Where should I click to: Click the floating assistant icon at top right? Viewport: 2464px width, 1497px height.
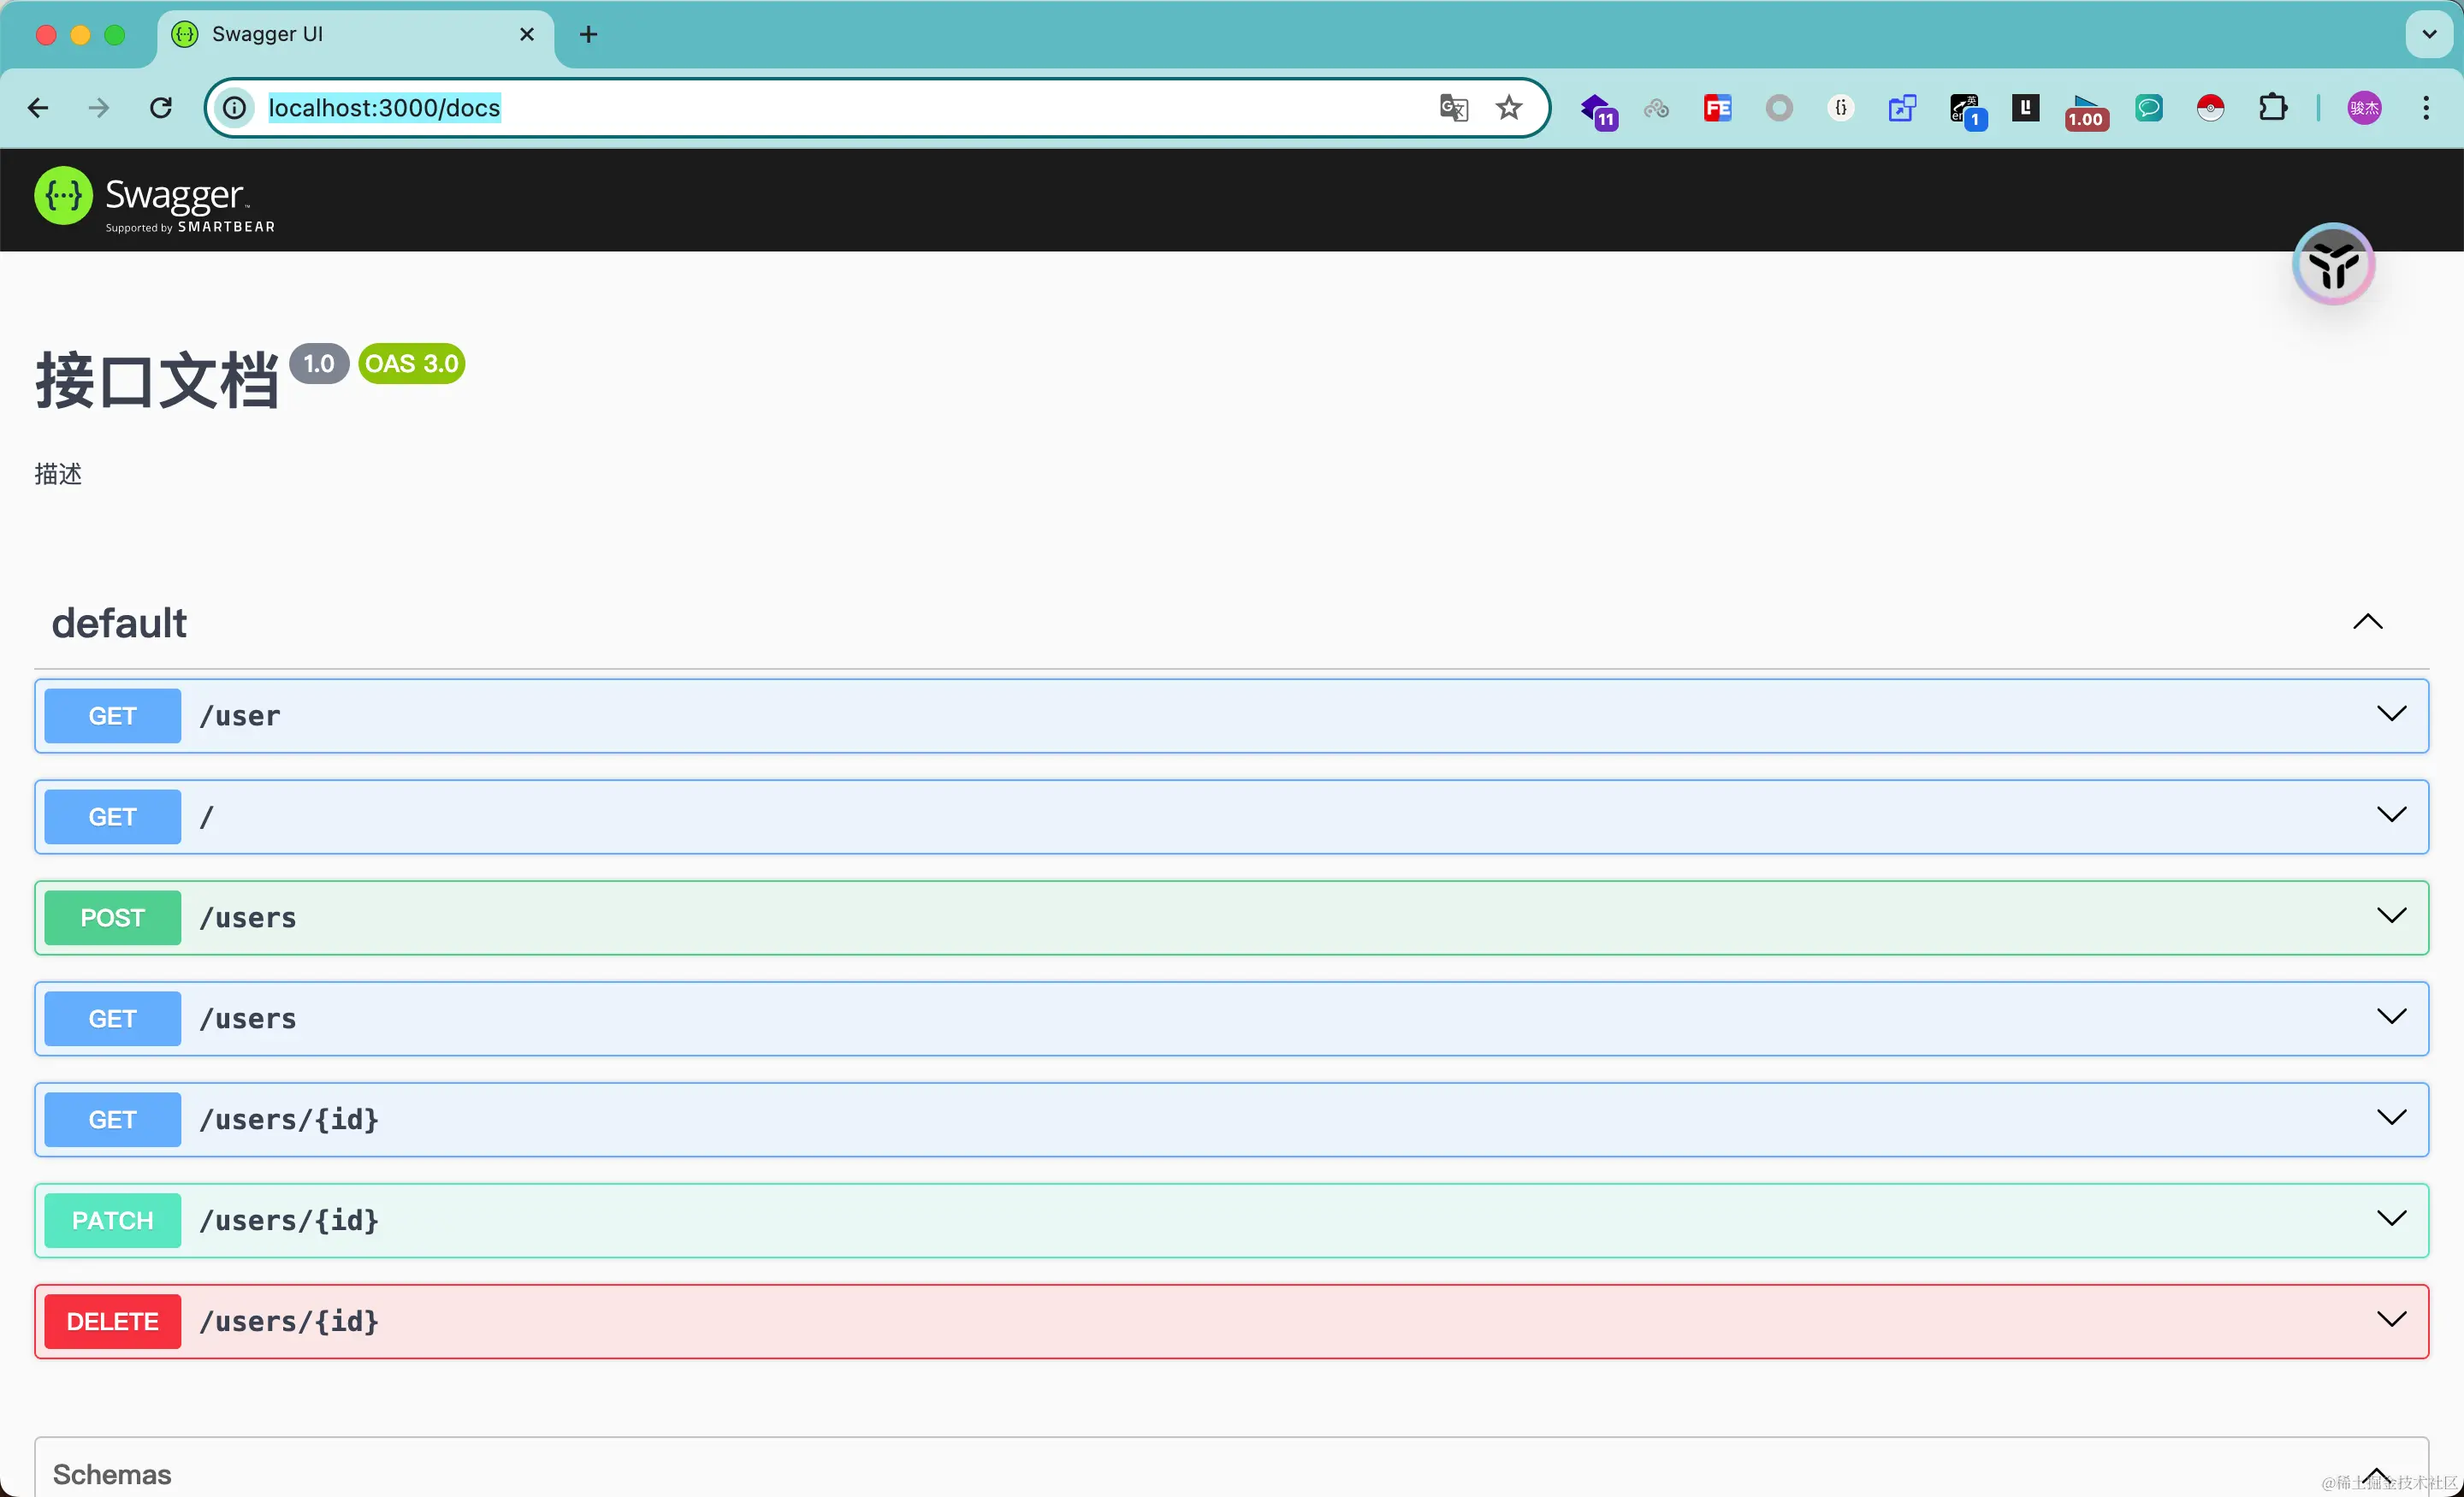(x=2333, y=265)
